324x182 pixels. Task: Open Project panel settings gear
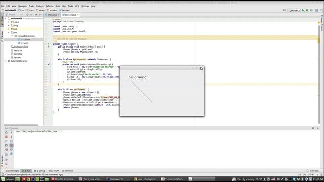pos(36,15)
